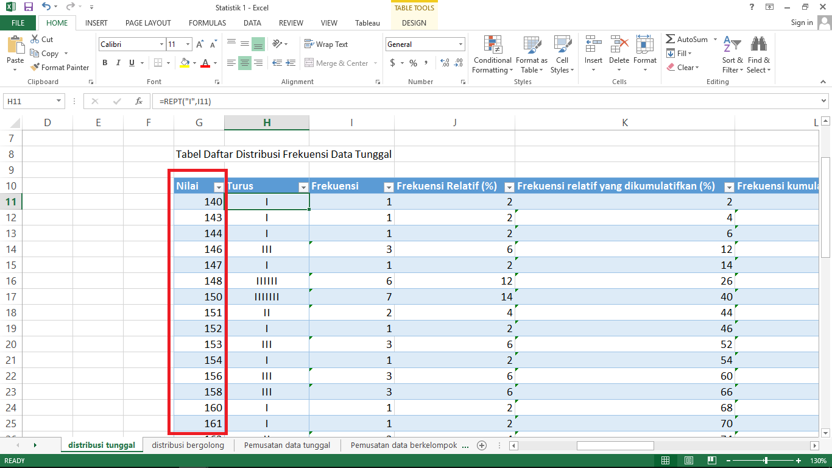Select Center alignment toggle
Image resolution: width=832 pixels, height=468 pixels.
(244, 62)
